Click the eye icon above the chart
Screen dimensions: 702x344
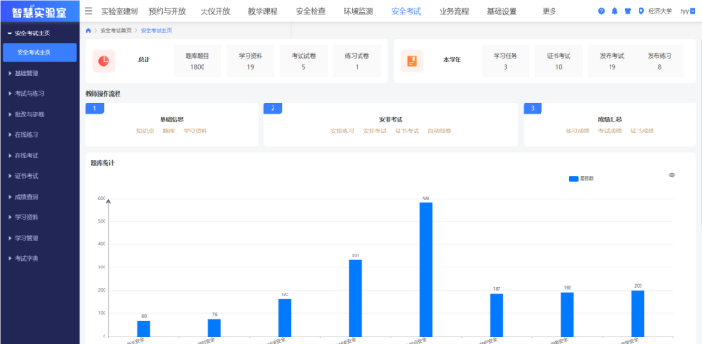tap(672, 175)
